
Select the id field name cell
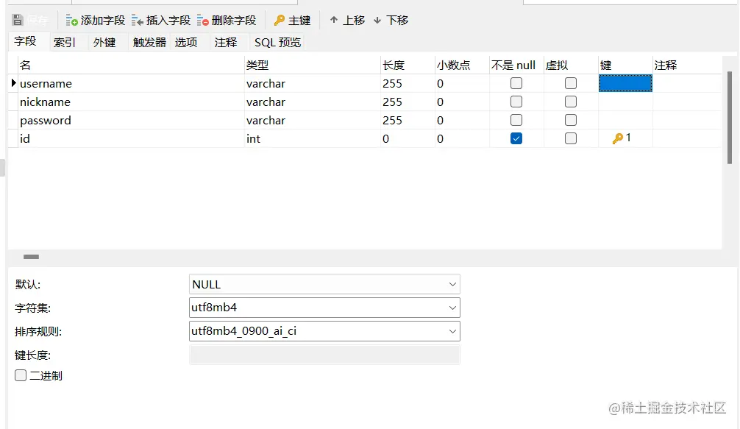click(x=131, y=139)
